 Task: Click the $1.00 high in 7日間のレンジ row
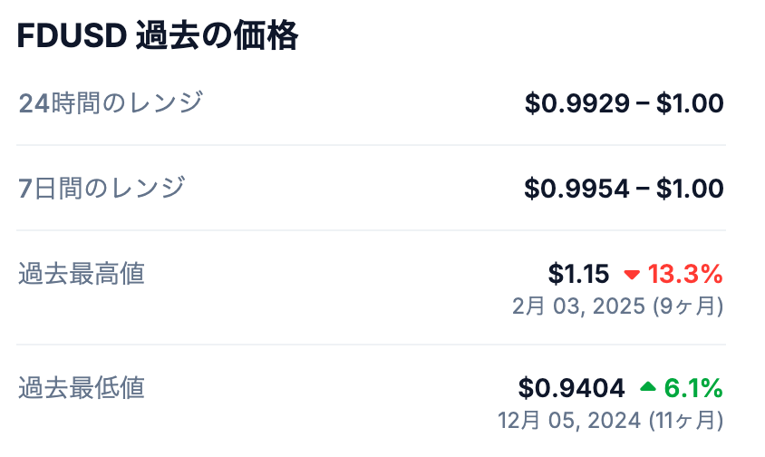coord(690,189)
